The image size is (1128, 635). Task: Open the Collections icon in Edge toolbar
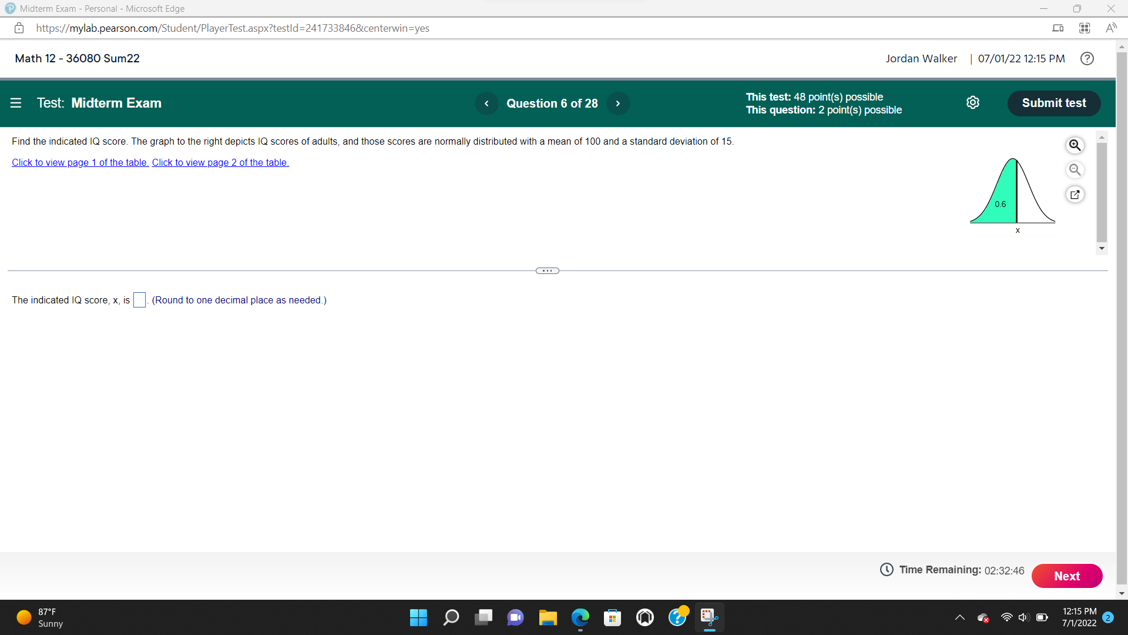coord(1084,28)
